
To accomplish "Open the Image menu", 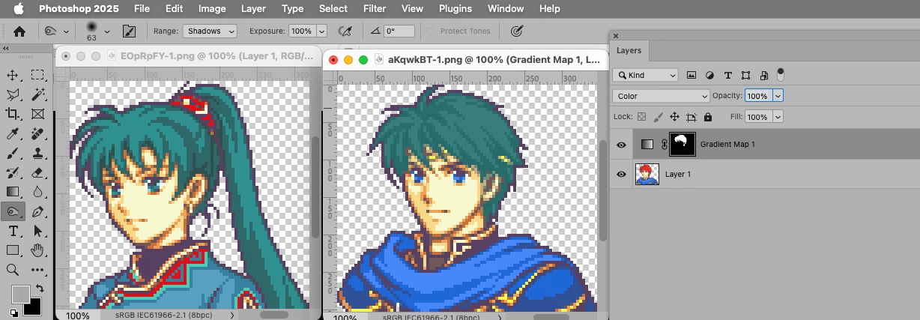I will pyautogui.click(x=212, y=8).
